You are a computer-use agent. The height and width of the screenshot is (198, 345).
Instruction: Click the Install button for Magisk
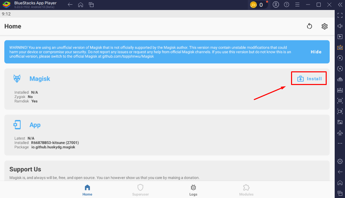[x=309, y=78]
